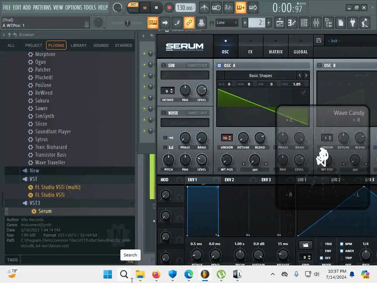The width and height of the screenshot is (377, 283).
Task: Select the ENV 2 tab
Action: point(229,180)
